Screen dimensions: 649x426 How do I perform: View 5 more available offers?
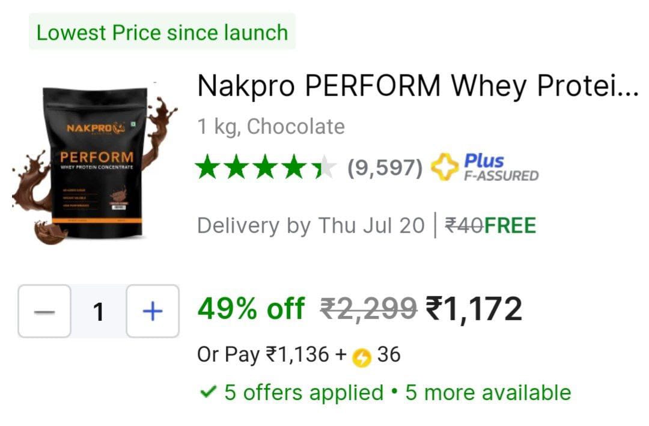pyautogui.click(x=488, y=392)
